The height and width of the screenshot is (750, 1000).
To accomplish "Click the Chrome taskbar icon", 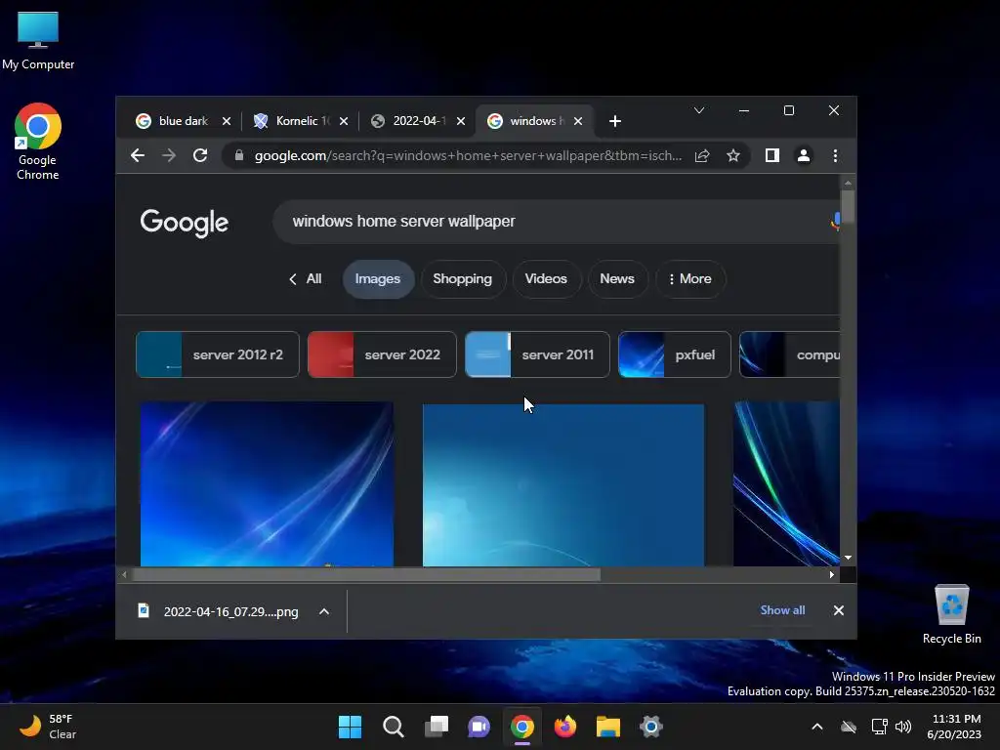I will [522, 727].
